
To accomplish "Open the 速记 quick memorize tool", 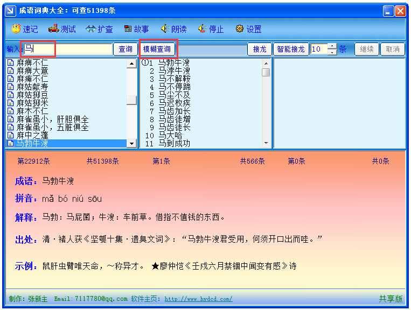I will (x=25, y=29).
